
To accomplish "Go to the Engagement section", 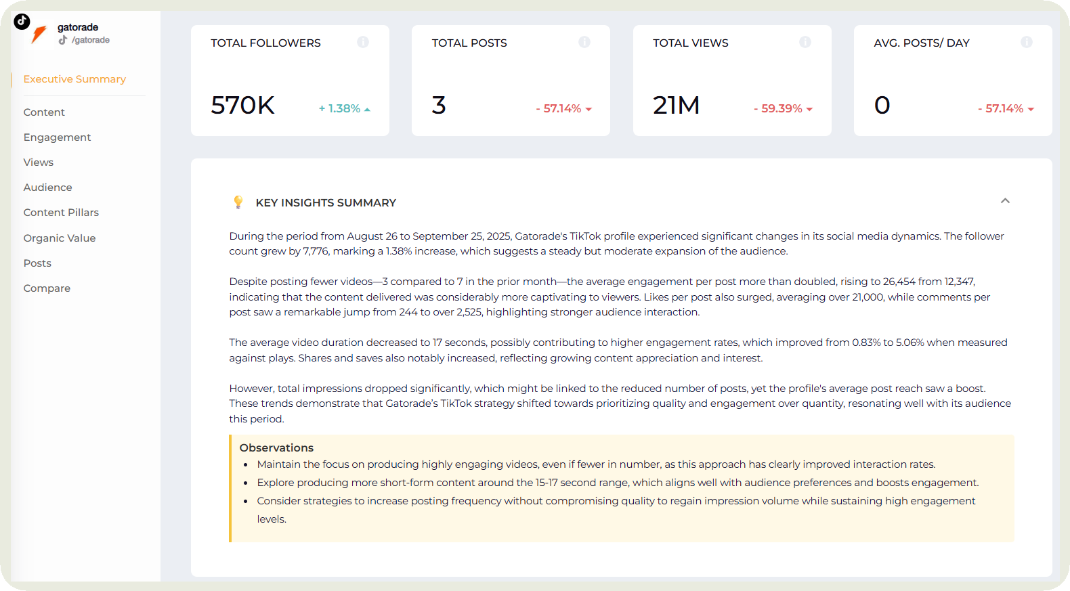I will (x=57, y=137).
